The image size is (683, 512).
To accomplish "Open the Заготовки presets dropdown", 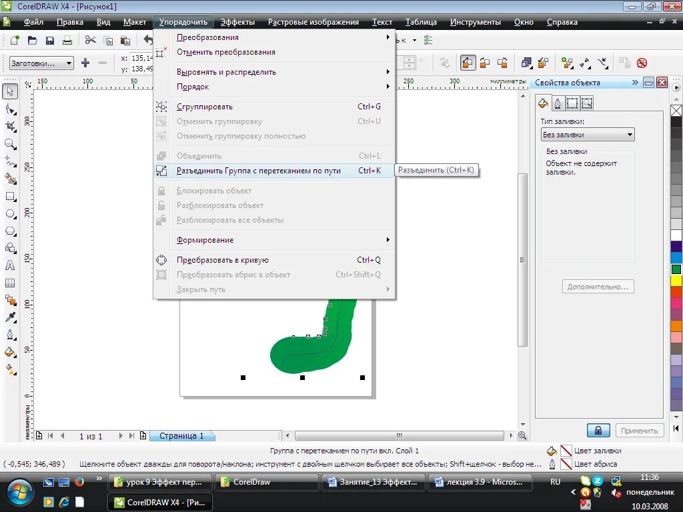I will (41, 63).
